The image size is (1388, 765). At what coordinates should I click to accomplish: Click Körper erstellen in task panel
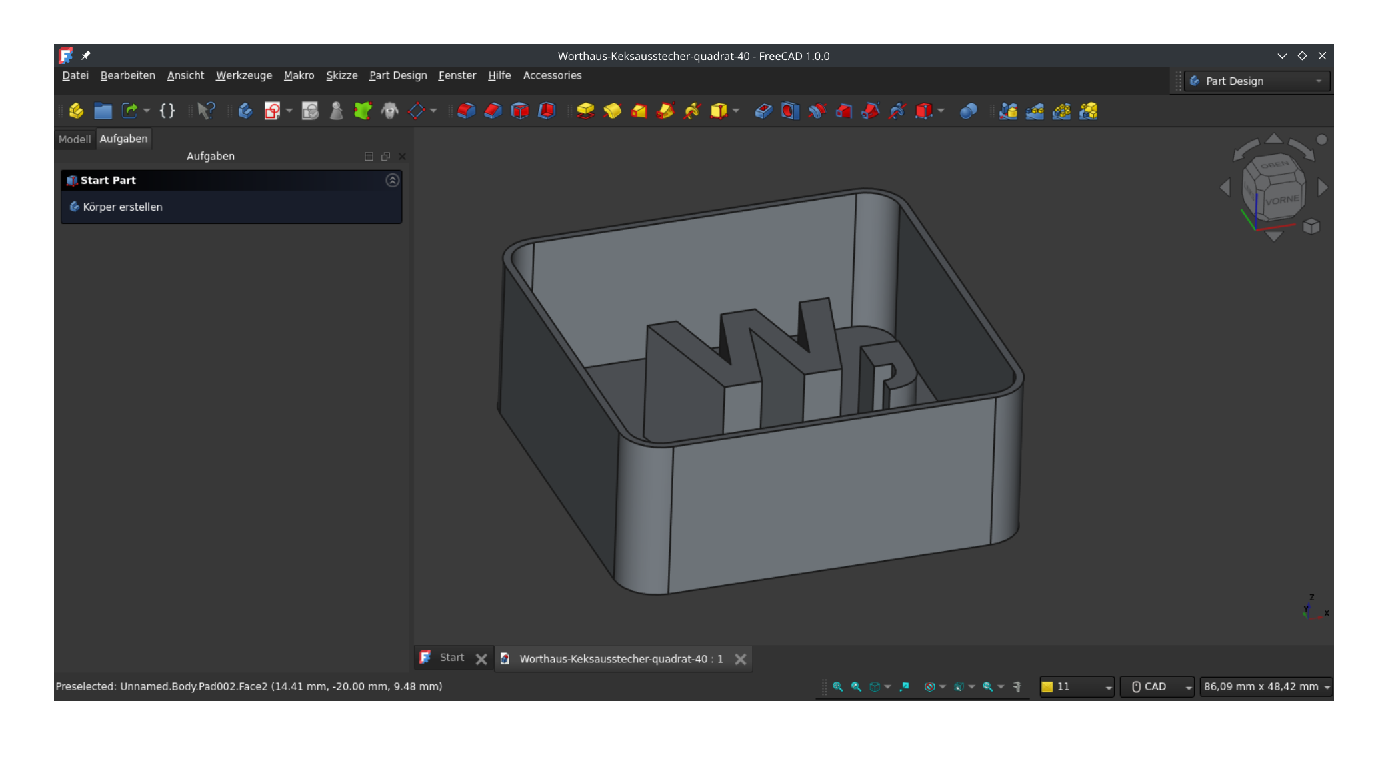(123, 207)
